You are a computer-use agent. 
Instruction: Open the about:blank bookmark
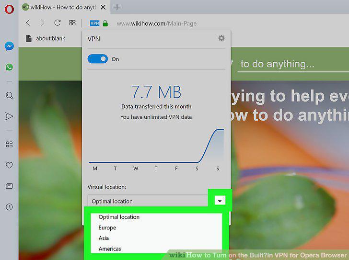click(46, 38)
